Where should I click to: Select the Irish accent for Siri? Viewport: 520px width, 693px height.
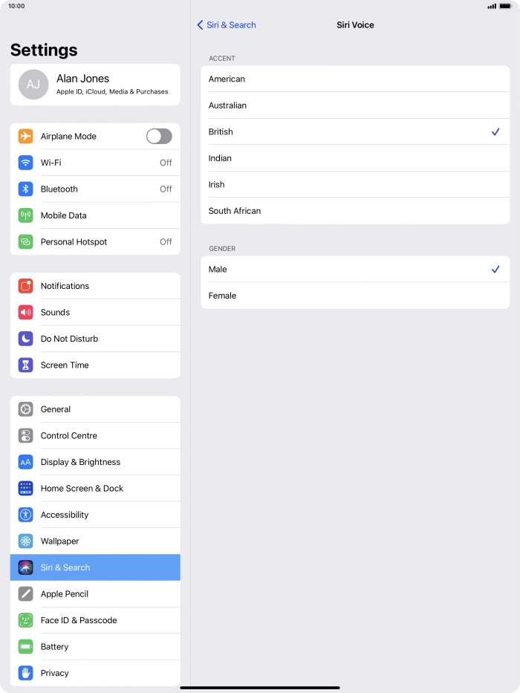tap(355, 185)
